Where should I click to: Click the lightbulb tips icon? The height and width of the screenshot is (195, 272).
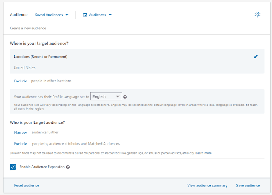(x=258, y=14)
